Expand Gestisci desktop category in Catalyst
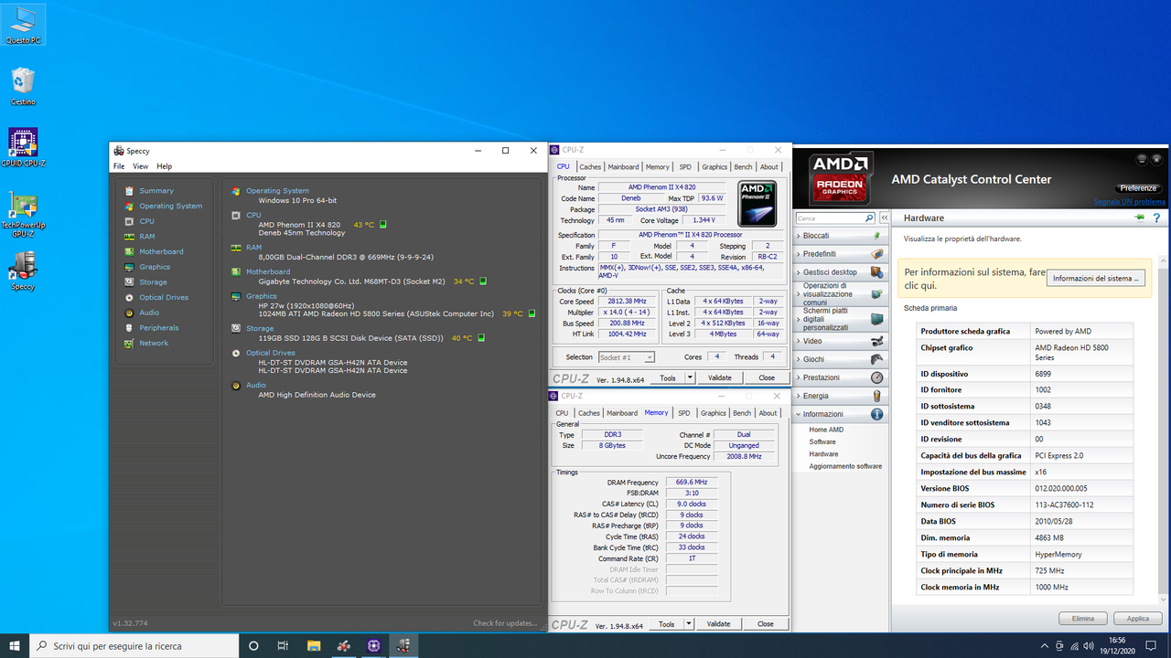 point(841,272)
